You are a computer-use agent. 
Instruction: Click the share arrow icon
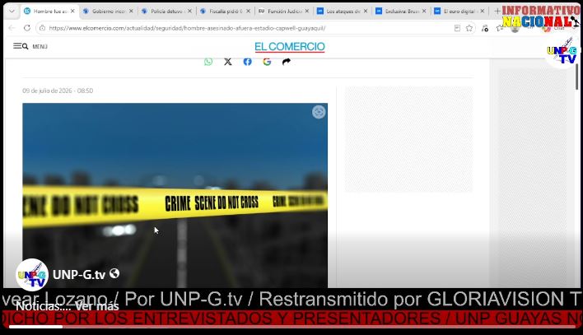(287, 62)
